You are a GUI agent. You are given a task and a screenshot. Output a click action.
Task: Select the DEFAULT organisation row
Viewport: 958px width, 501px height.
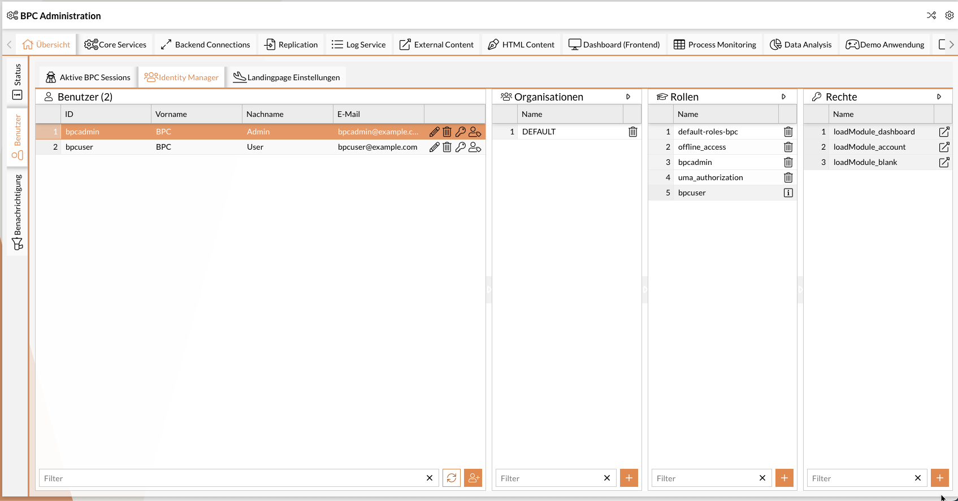(x=566, y=132)
